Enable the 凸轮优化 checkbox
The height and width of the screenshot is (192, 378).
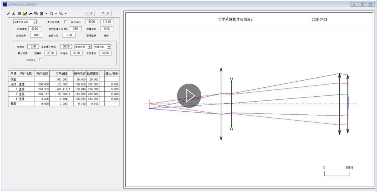[40, 60]
